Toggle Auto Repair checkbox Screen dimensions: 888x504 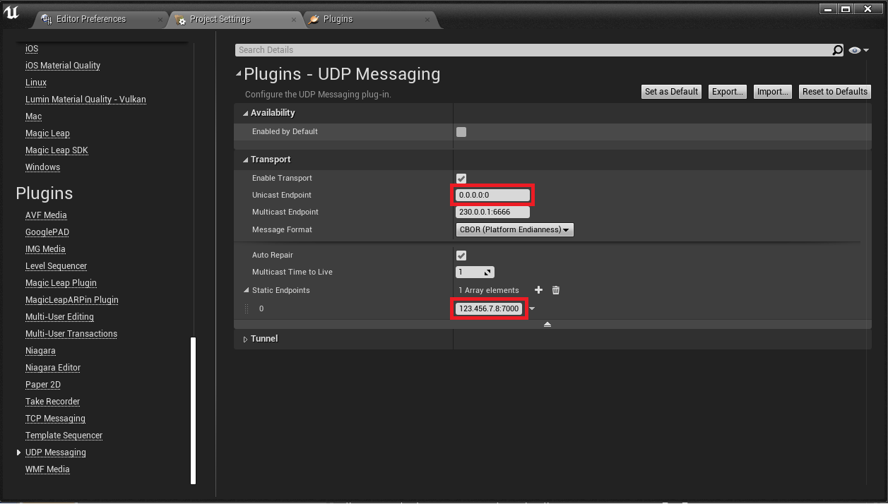pyautogui.click(x=461, y=255)
